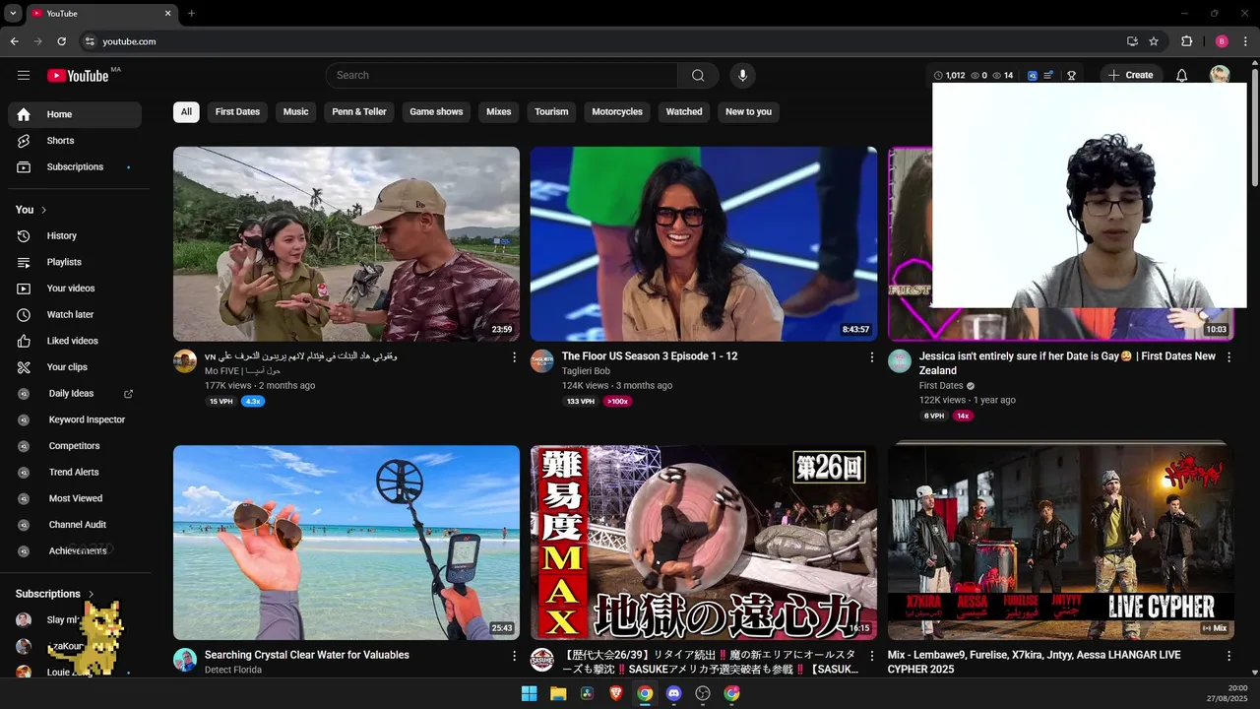Image resolution: width=1260 pixels, height=709 pixels.
Task: Open Your clips in sidebar
Action: (75, 367)
